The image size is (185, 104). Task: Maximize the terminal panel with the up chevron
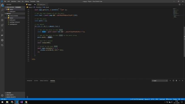coord(180,81)
